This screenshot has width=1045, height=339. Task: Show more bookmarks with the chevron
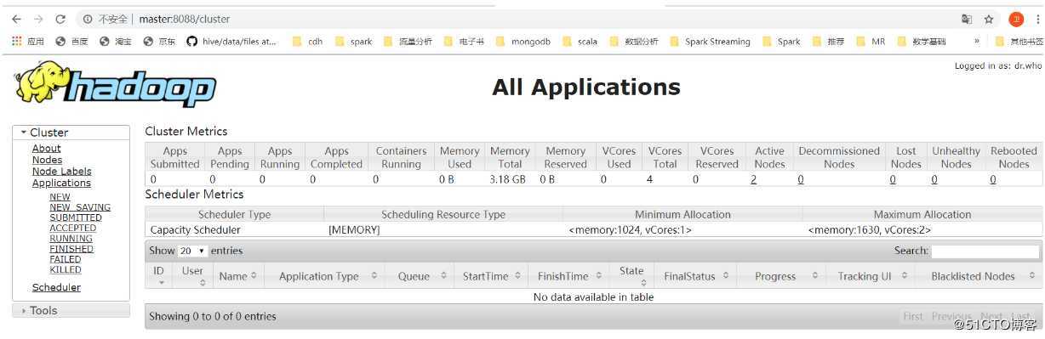click(977, 41)
